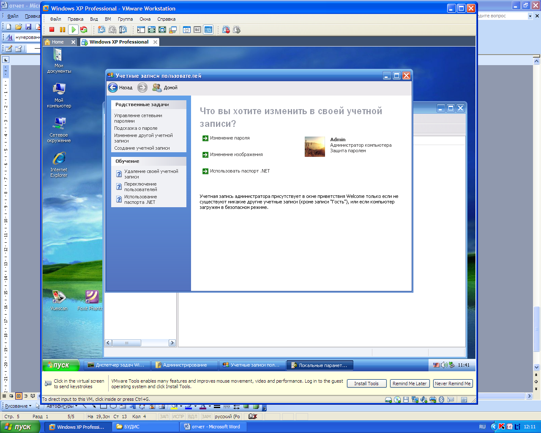Screen dimensions: 541x433
Task: Click the Revert to snapshot toolbar icon
Action: (x=112, y=30)
